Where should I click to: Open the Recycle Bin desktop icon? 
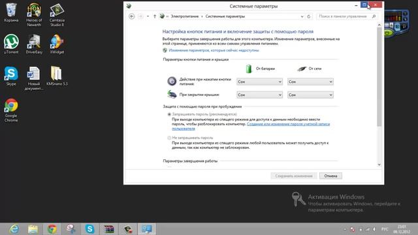click(x=11, y=13)
